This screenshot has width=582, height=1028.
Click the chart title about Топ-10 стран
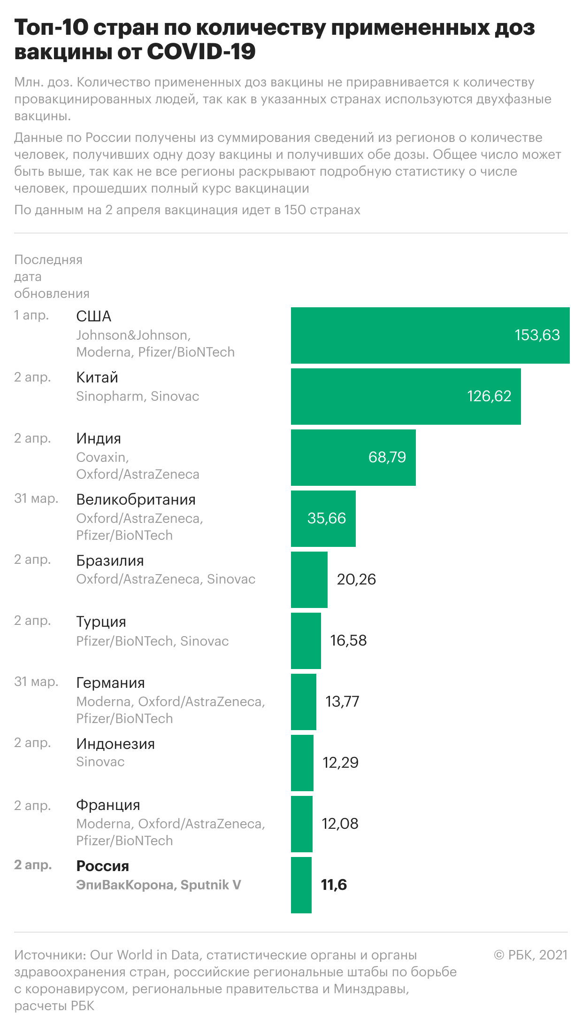[275, 40]
